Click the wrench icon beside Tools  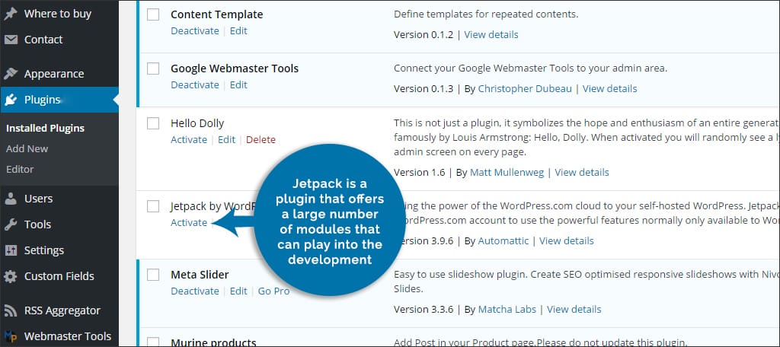tap(11, 224)
